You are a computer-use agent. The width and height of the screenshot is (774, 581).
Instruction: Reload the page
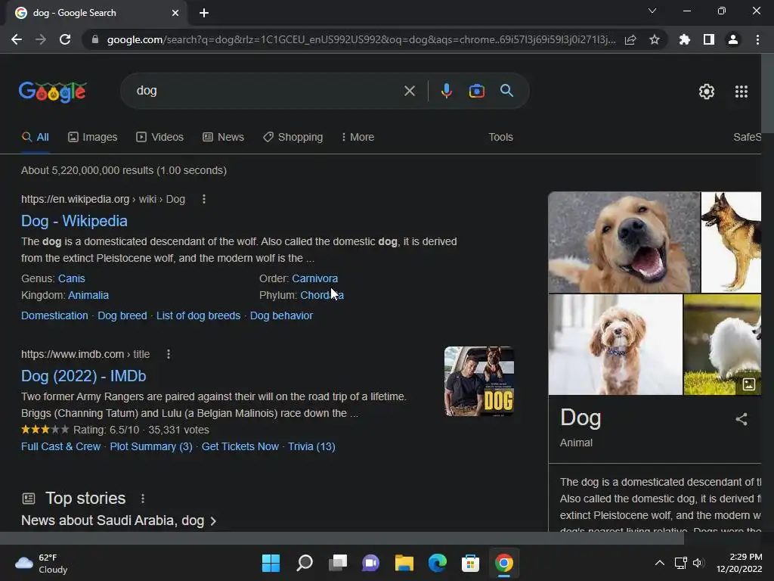tap(65, 39)
